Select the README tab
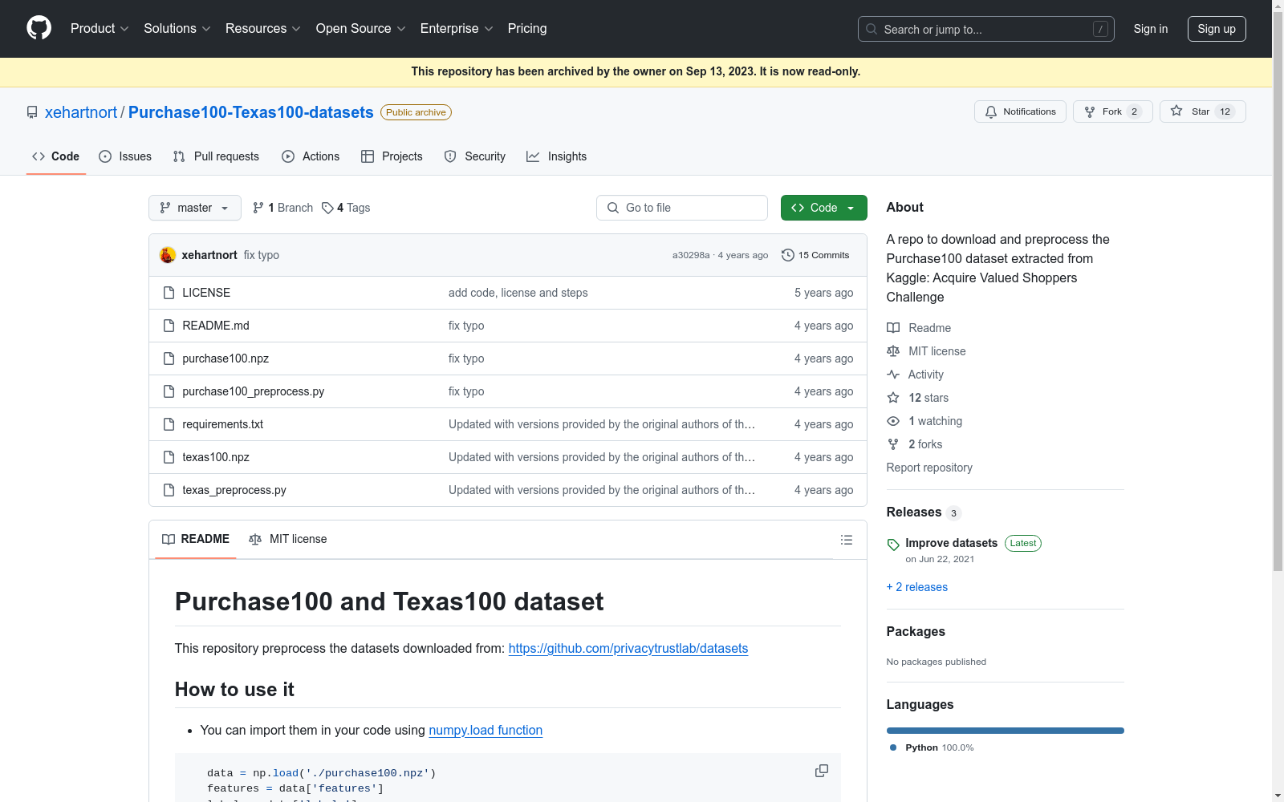The height and width of the screenshot is (802, 1284). point(196,539)
